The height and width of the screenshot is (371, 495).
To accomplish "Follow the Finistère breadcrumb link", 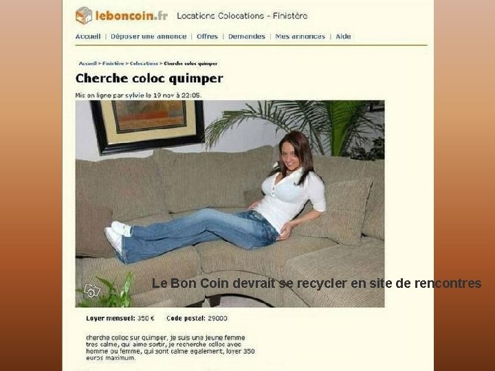I will click(113, 63).
